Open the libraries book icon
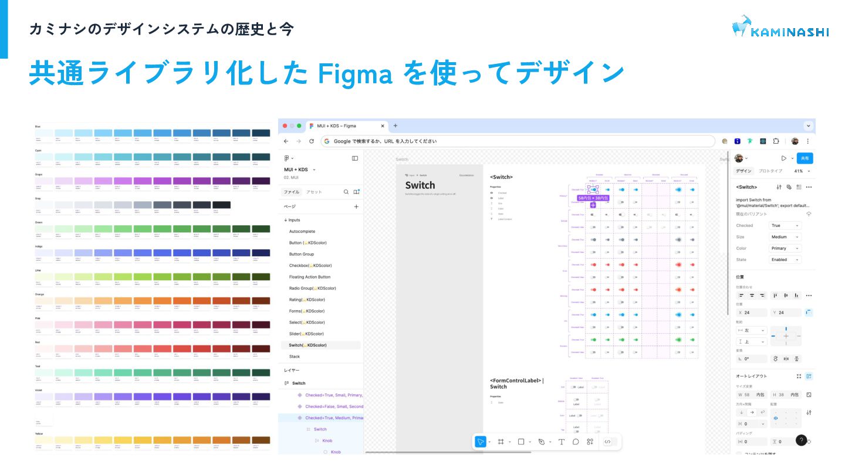The height and width of the screenshot is (475, 845). 356,192
